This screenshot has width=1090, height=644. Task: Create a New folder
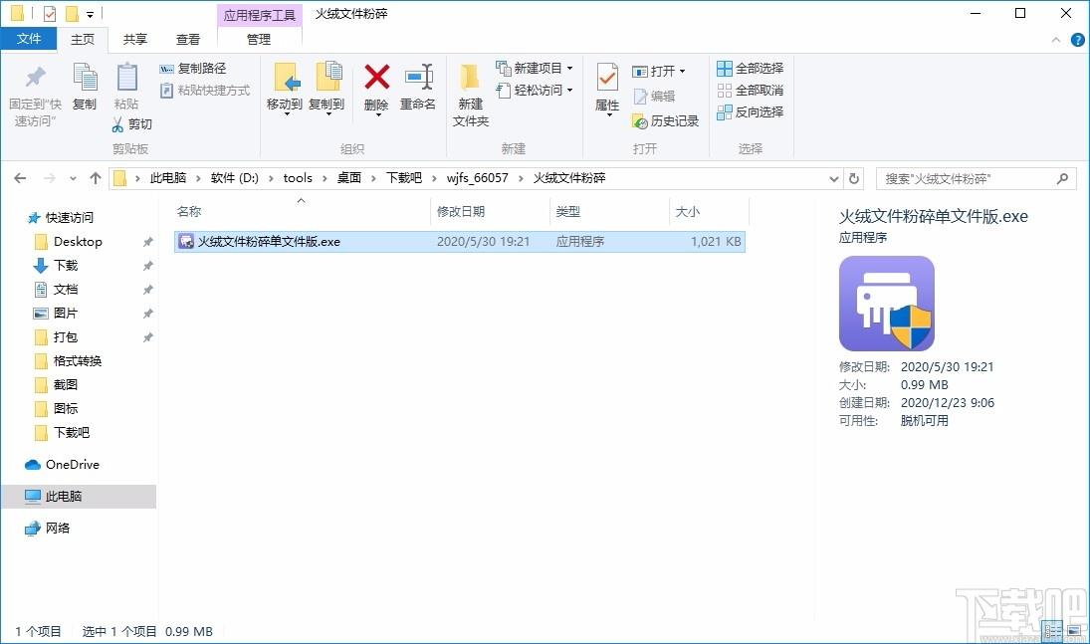pyautogui.click(x=471, y=94)
